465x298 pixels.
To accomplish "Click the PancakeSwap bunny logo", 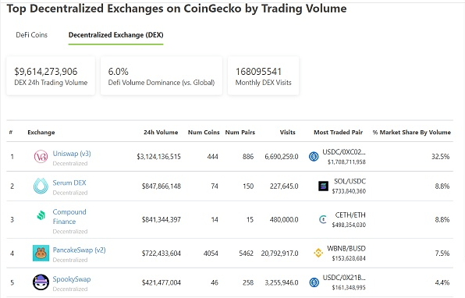I will (x=41, y=253).
